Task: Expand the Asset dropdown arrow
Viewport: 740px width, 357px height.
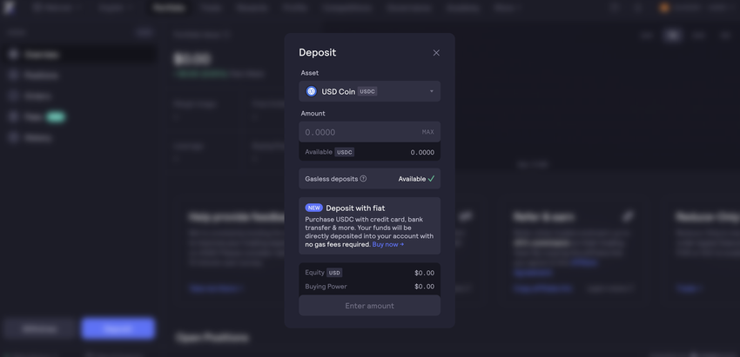Action: click(431, 91)
